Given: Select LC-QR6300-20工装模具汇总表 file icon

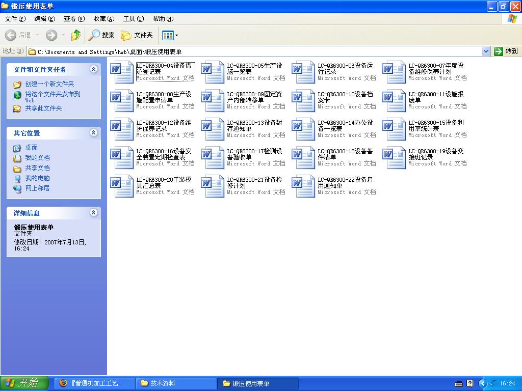Looking at the screenshot, I should [122, 186].
